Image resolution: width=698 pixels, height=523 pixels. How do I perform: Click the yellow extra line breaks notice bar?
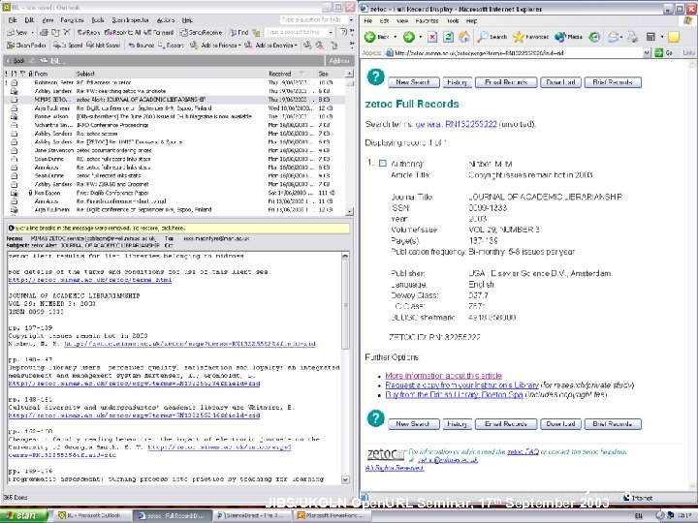point(178,229)
